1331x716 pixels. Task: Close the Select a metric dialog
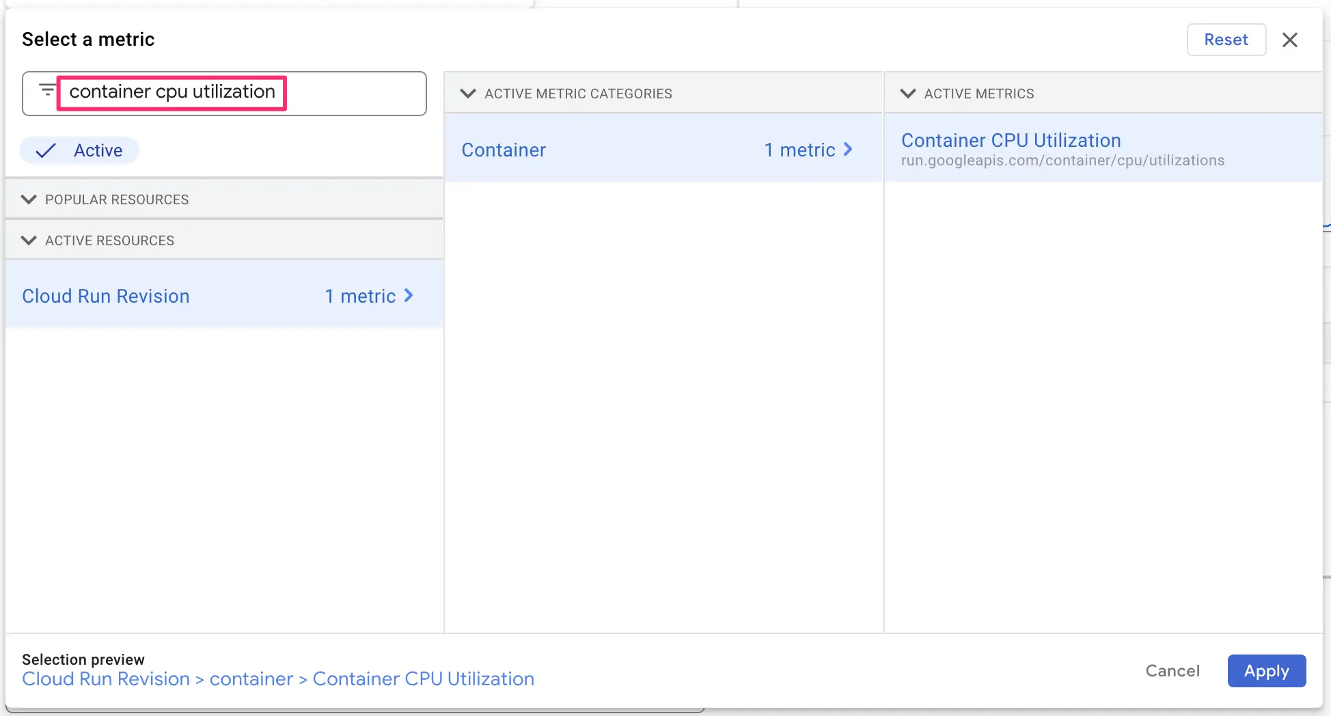click(x=1289, y=40)
